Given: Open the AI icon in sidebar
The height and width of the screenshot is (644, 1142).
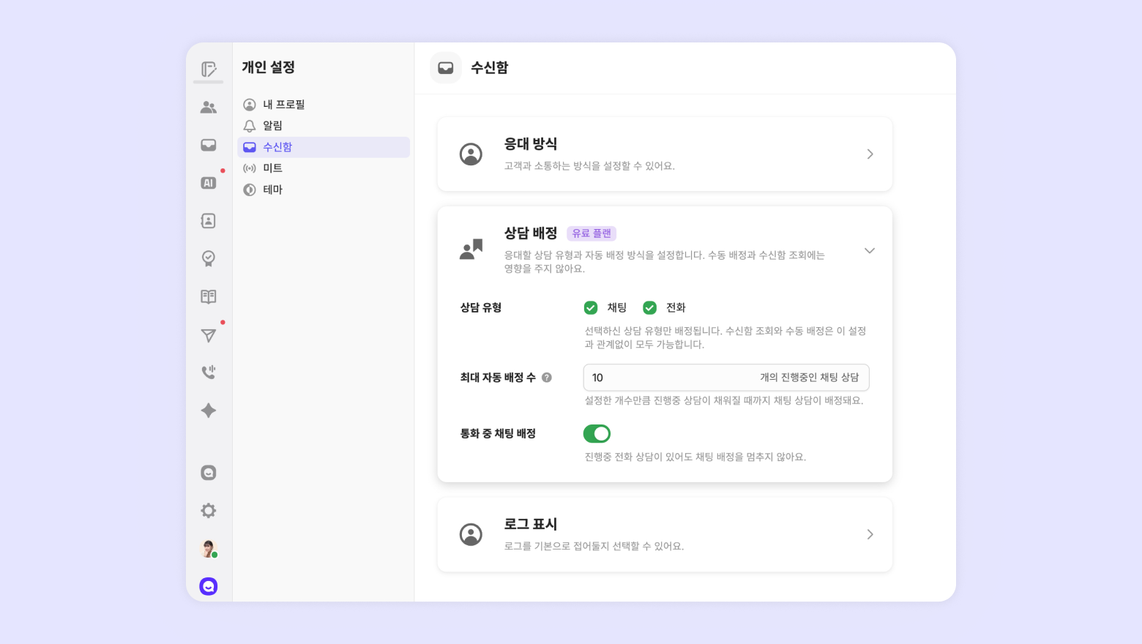Looking at the screenshot, I should [209, 183].
